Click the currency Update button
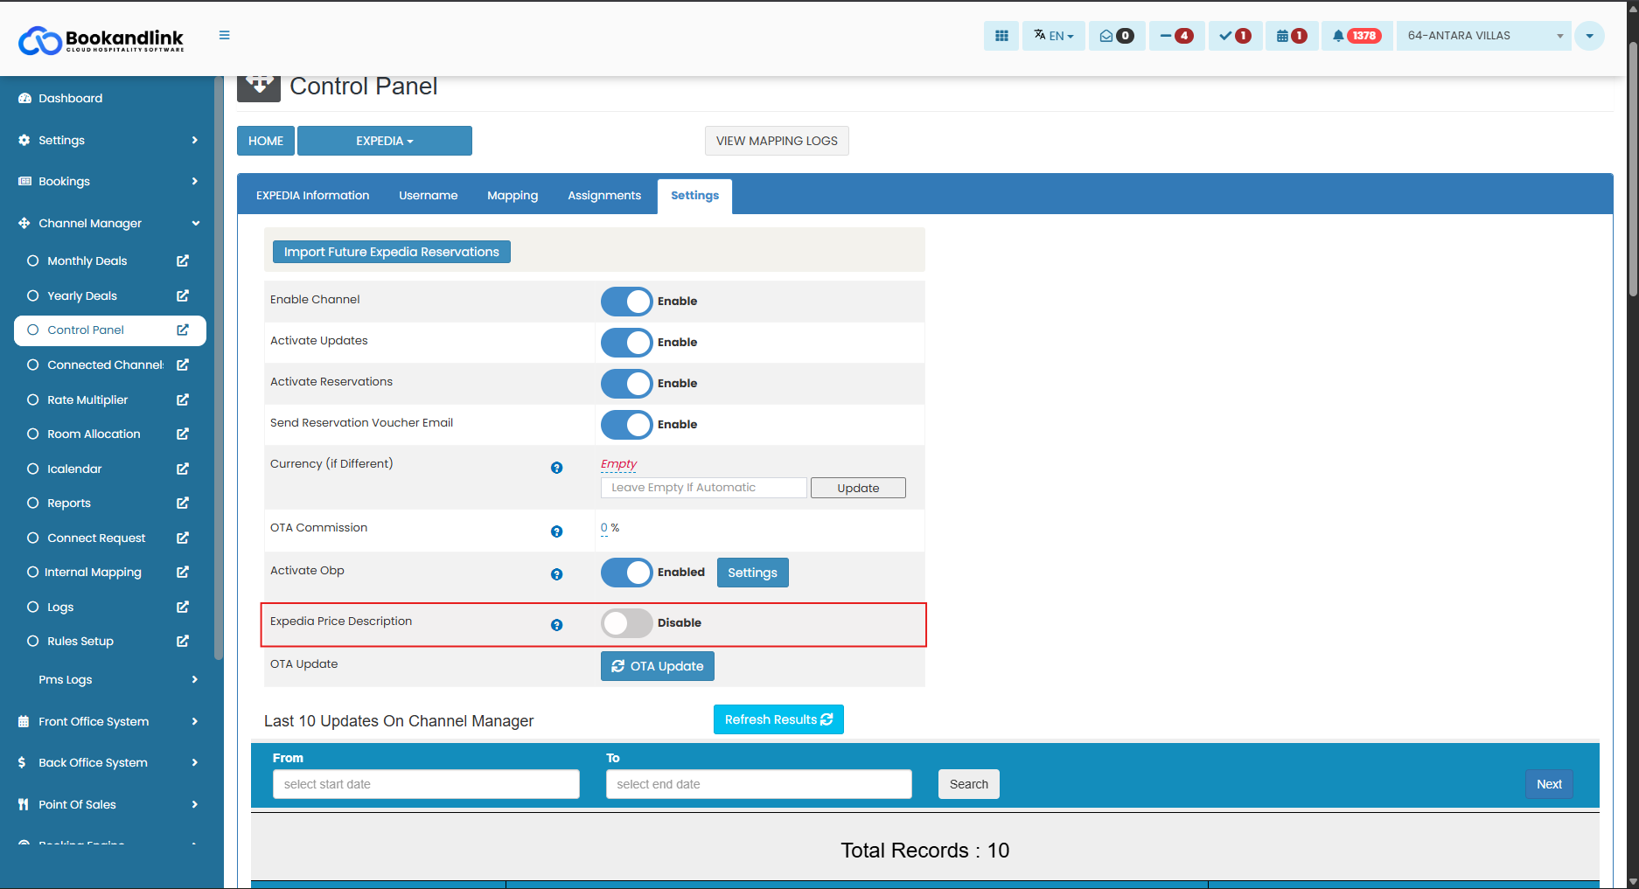The image size is (1639, 889). click(x=858, y=488)
